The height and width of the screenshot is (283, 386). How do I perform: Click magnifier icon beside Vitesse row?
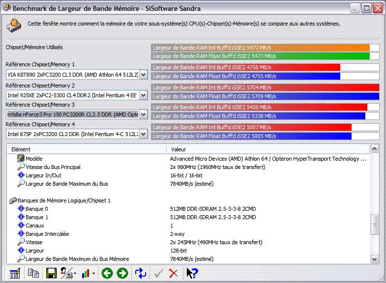tap(21, 242)
